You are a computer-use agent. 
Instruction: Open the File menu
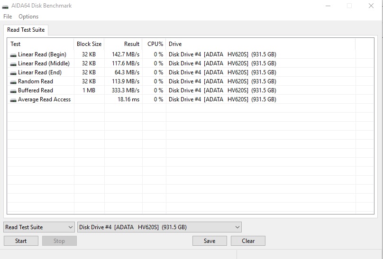coord(8,17)
